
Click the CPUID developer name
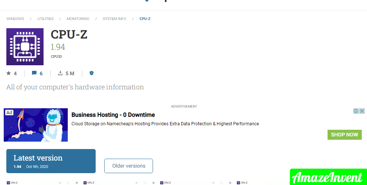(57, 57)
